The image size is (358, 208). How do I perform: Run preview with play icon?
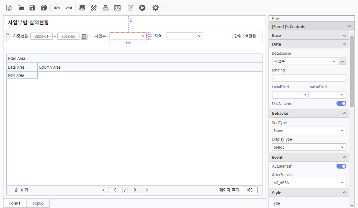click(142, 8)
